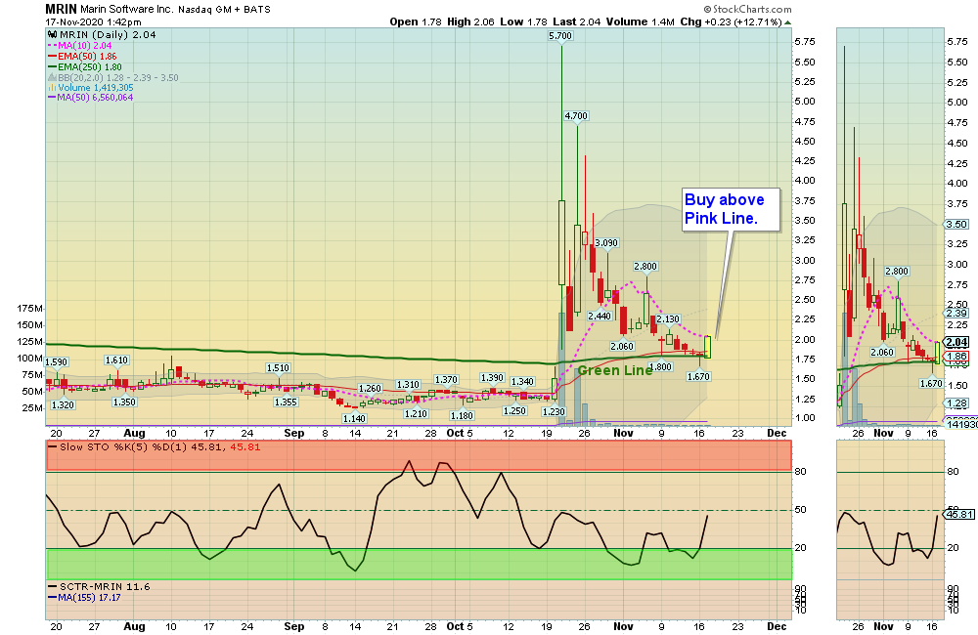
Task: Click the Chg +0.23 (+12.71%) value
Action: 731,21
